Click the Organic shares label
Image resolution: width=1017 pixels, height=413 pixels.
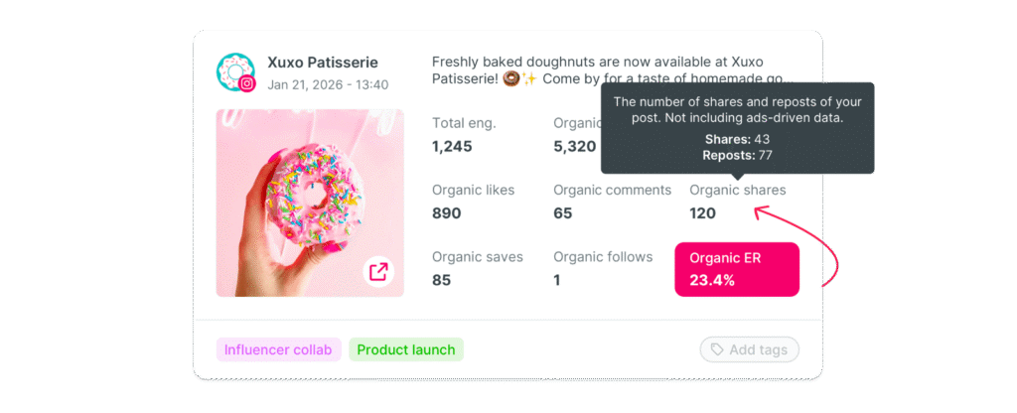point(737,190)
